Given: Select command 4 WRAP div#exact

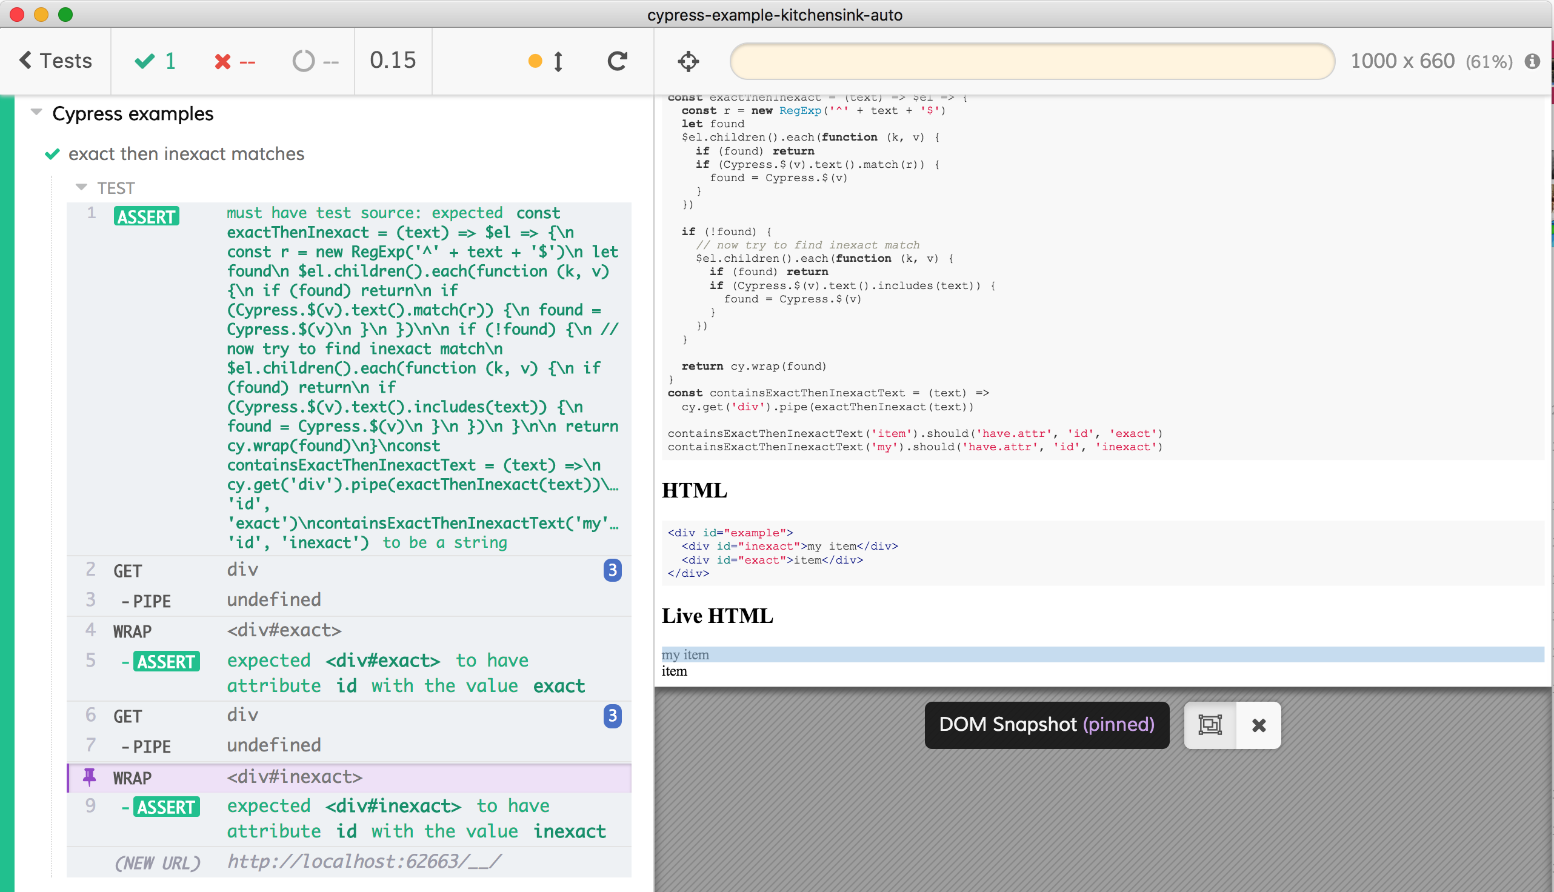Looking at the screenshot, I should (349, 630).
